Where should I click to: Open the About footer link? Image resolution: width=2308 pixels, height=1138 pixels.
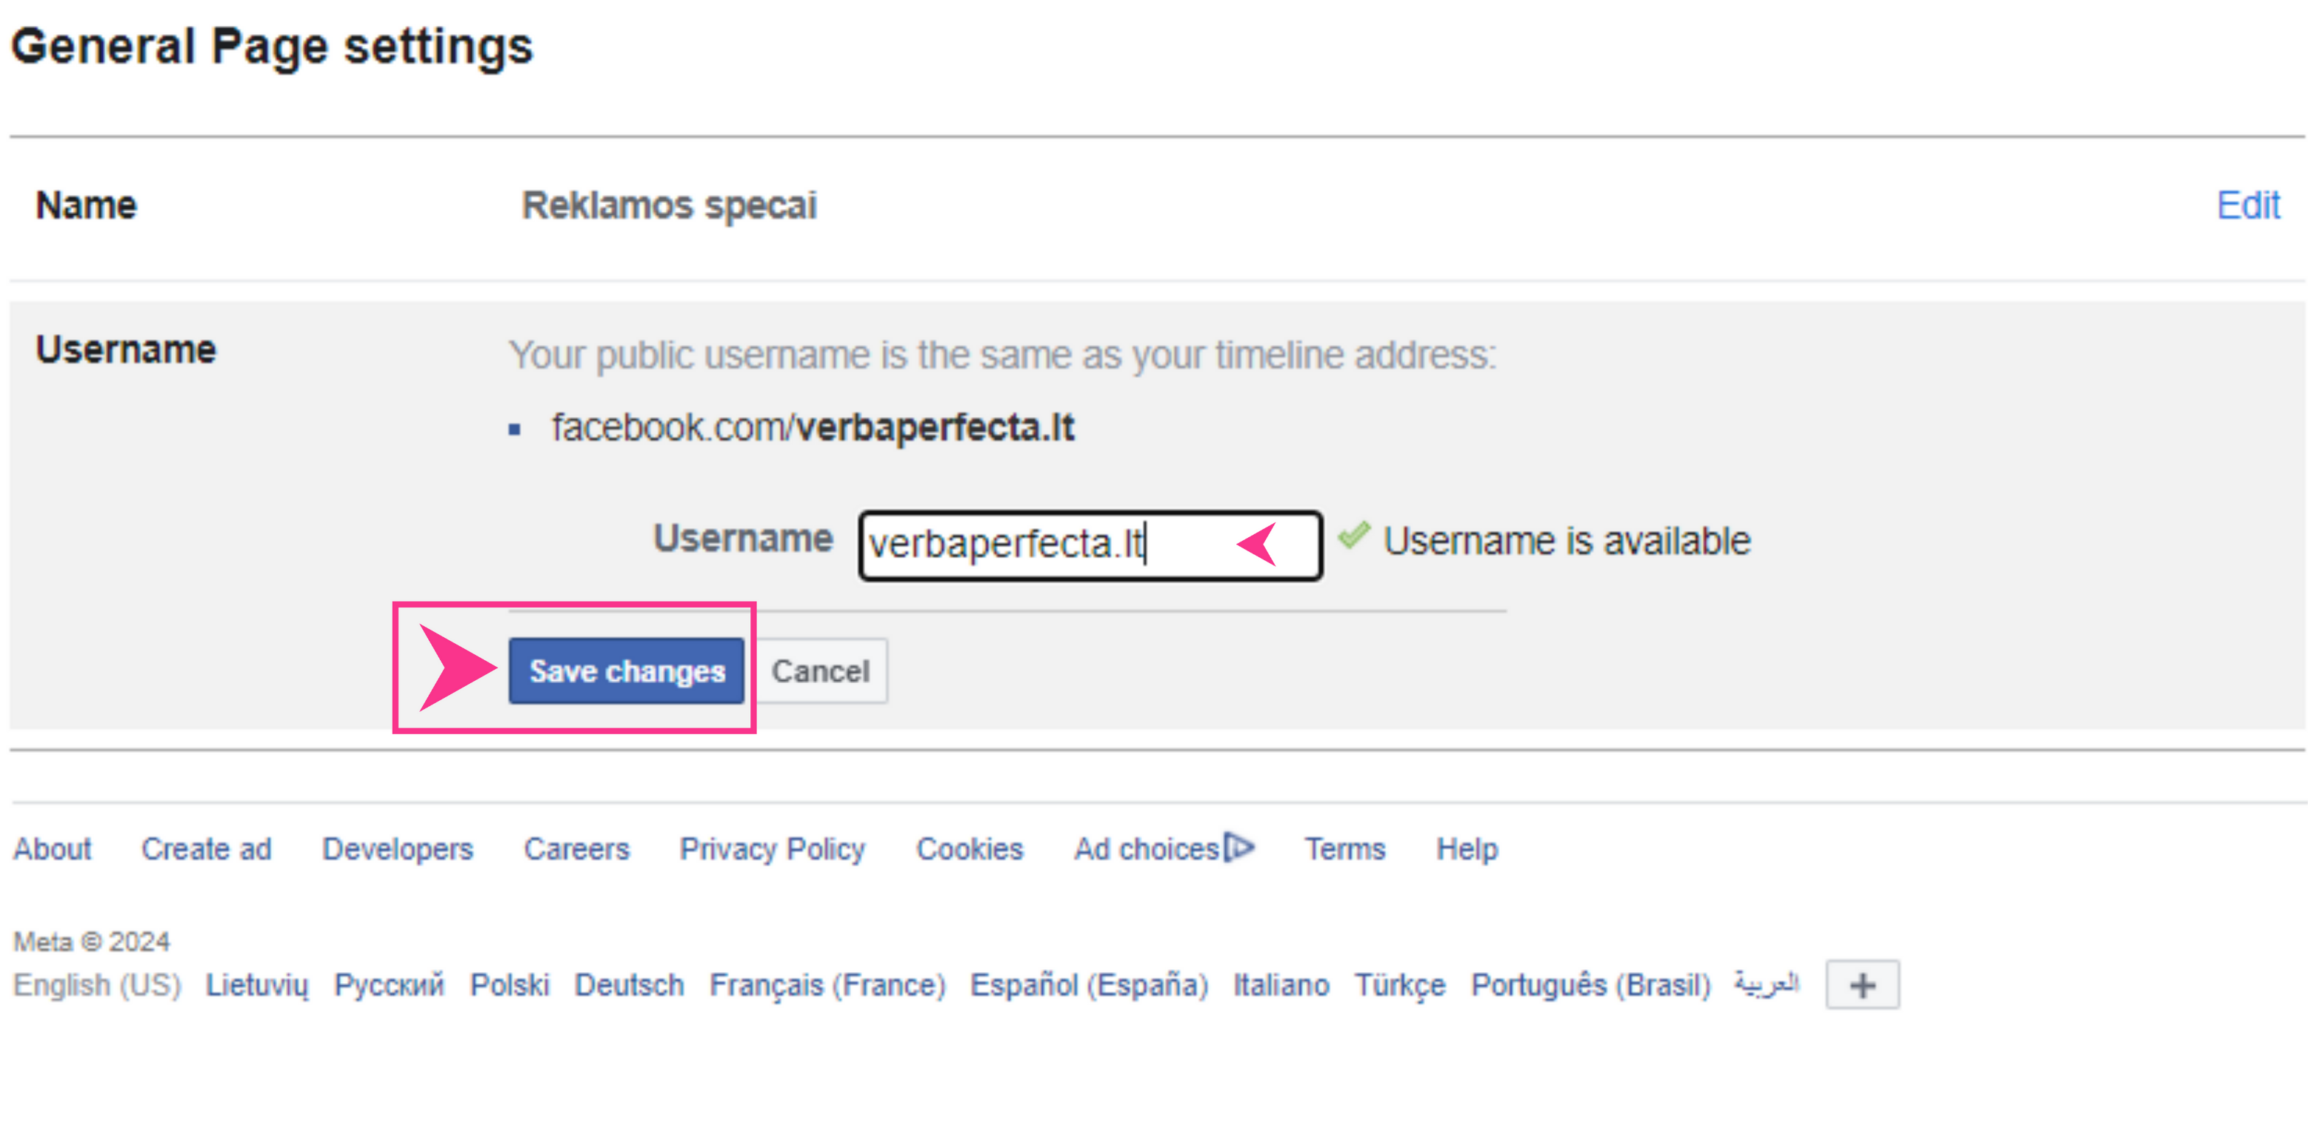pyautogui.click(x=52, y=848)
